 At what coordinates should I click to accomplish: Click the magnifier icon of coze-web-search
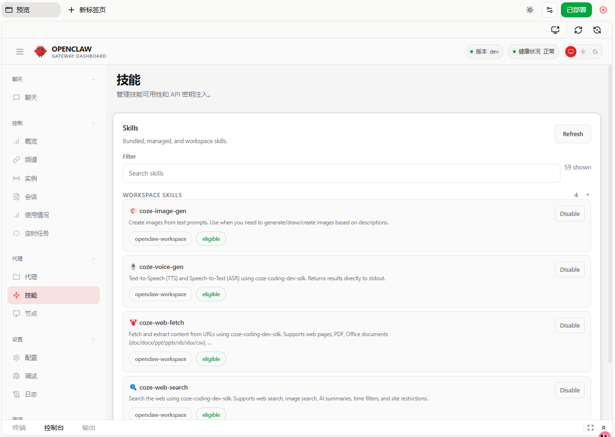click(133, 387)
